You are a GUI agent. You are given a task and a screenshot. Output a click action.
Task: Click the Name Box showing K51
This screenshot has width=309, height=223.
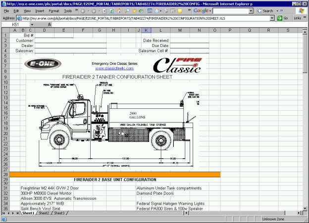point(16,24)
